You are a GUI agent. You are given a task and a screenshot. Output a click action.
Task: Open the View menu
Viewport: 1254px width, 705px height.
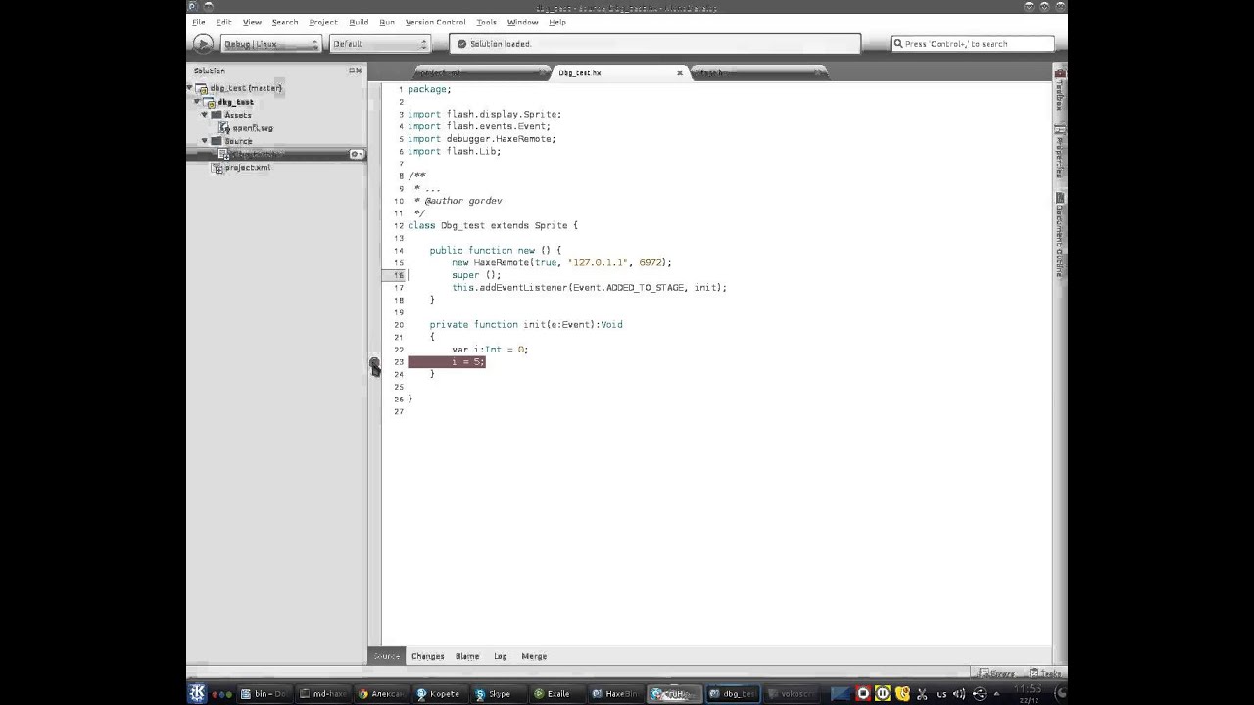pyautogui.click(x=252, y=22)
